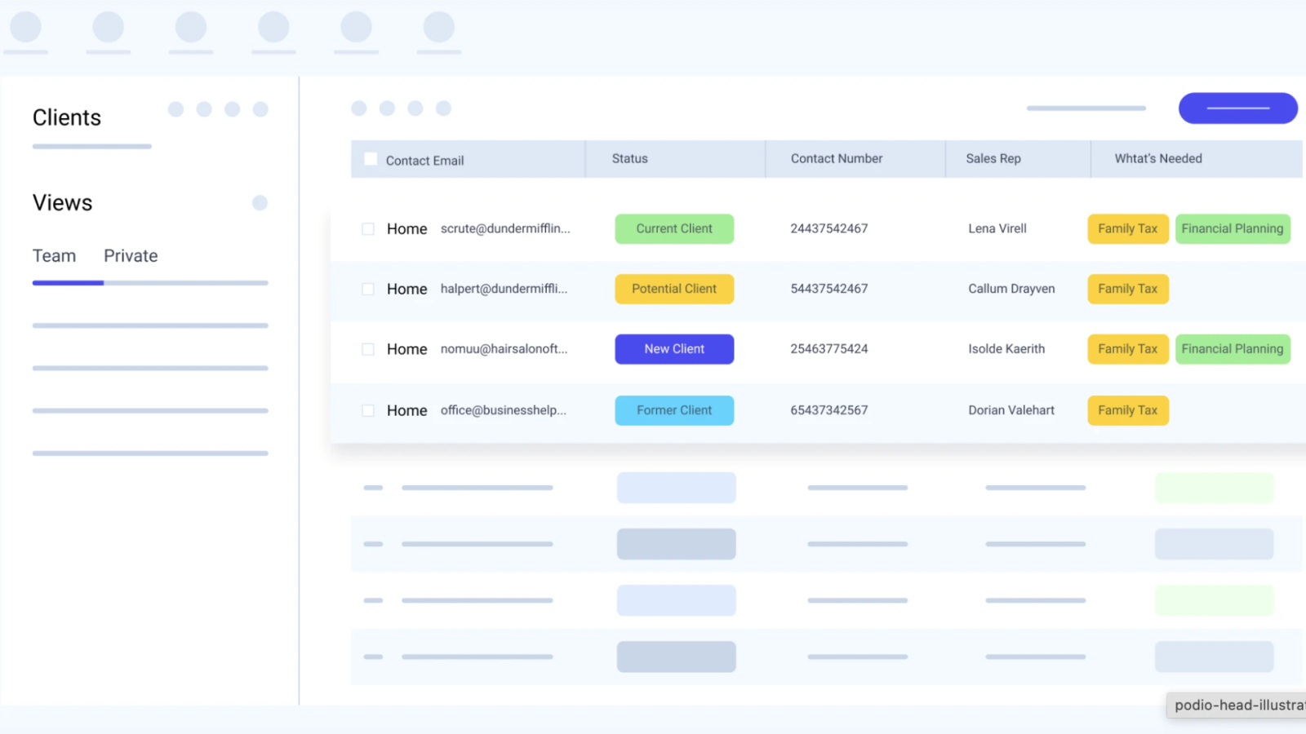This screenshot has height=734, width=1306.
Task: Click the Former Client status badge
Action: click(674, 410)
